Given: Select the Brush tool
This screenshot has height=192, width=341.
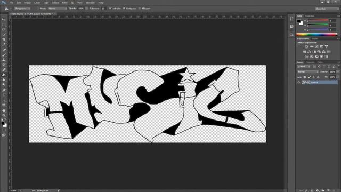Looking at the screenshot, I should [4, 55].
